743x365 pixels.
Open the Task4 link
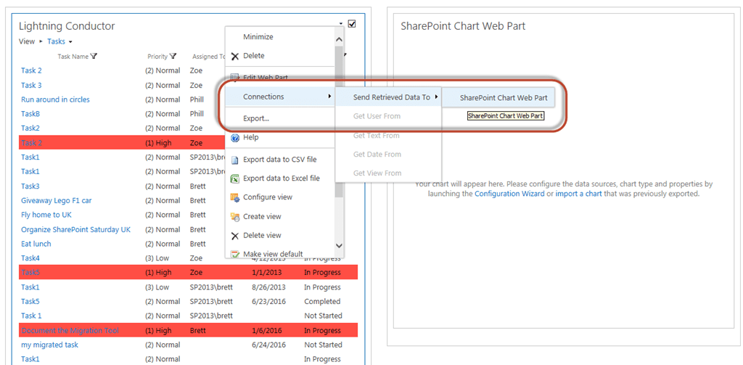pos(30,258)
